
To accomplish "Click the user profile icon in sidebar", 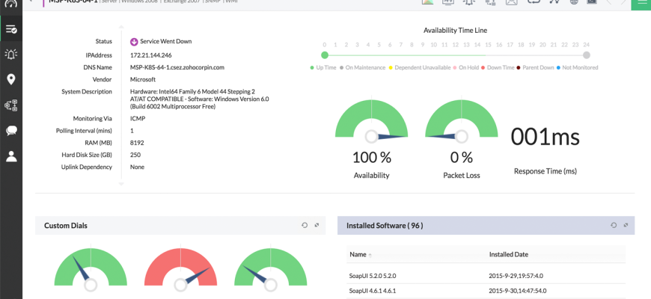I will [x=11, y=156].
